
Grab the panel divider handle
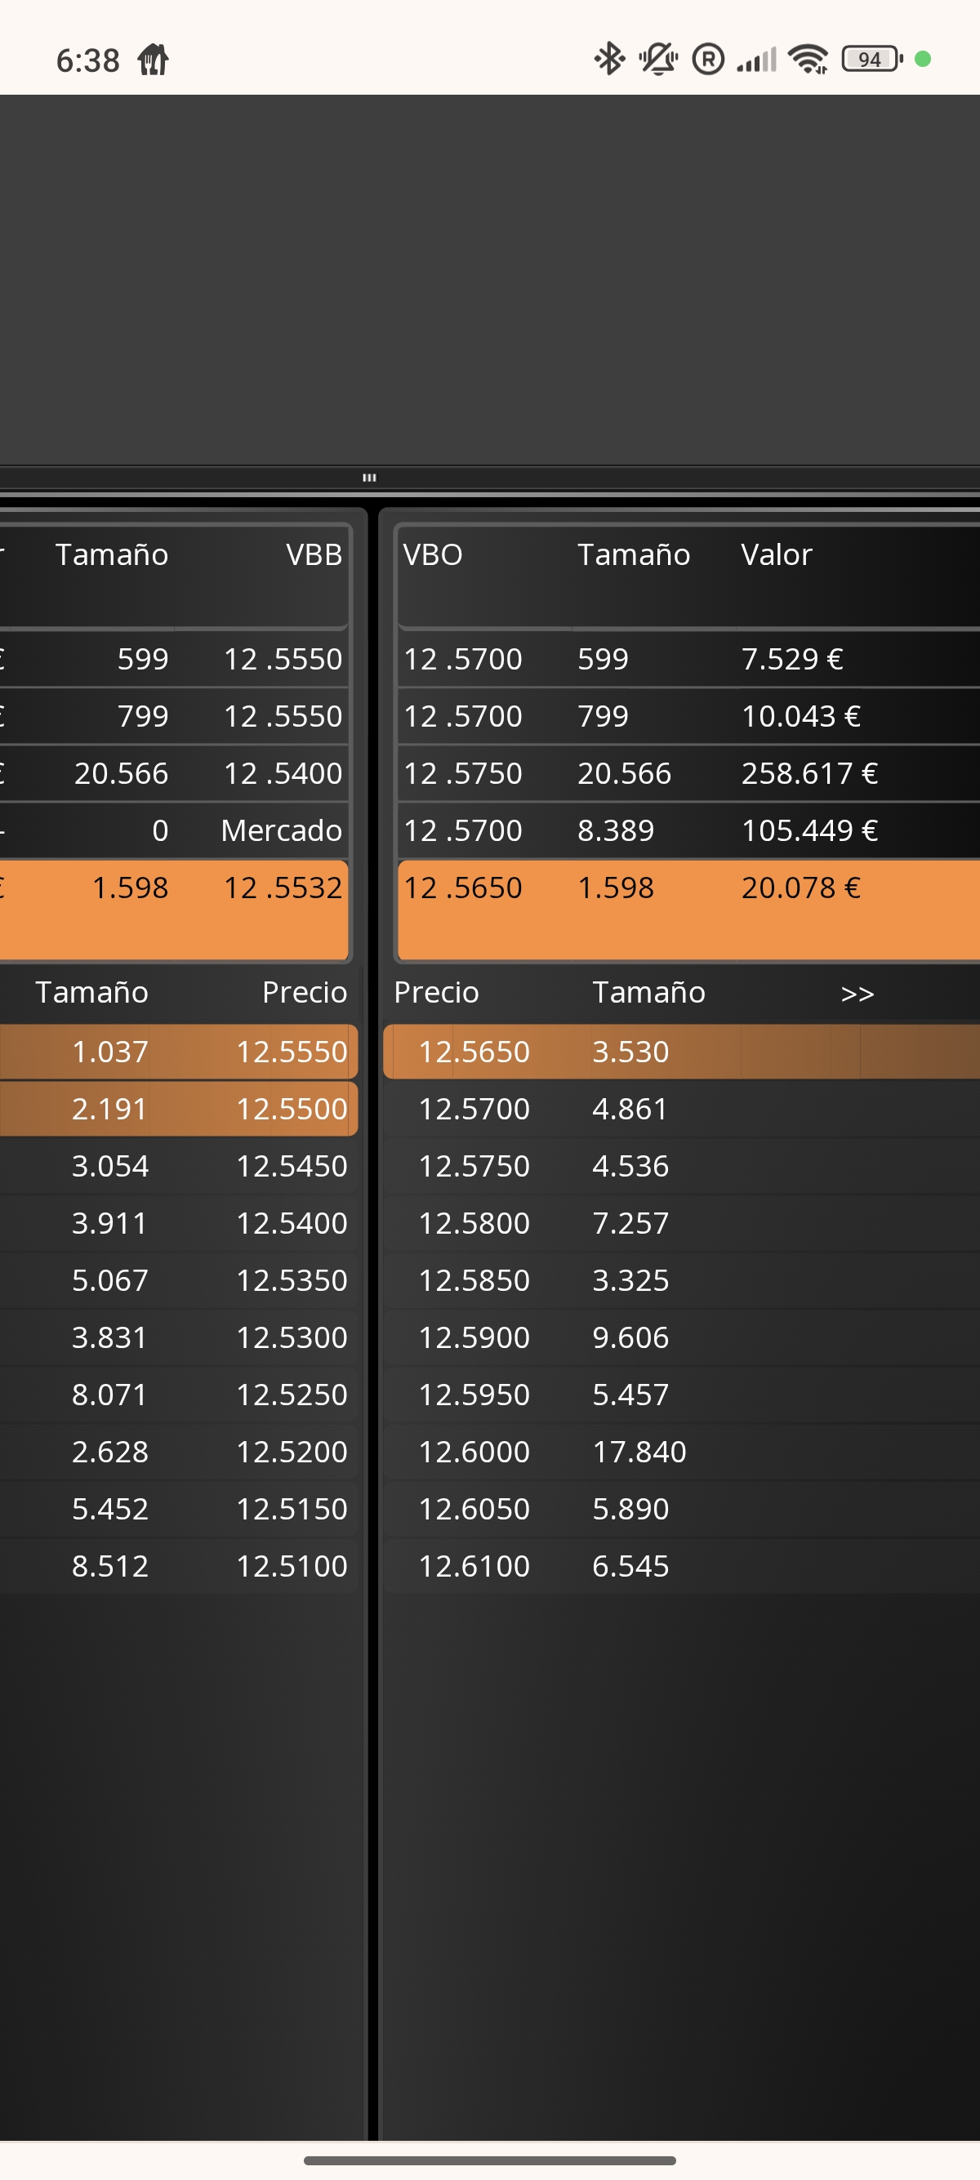[369, 478]
